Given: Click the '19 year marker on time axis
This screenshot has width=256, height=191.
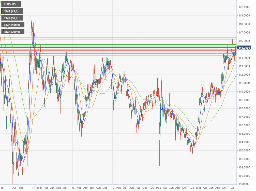Looking at the screenshot, I should (112, 188).
